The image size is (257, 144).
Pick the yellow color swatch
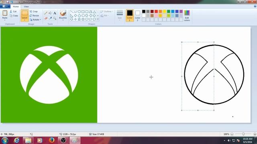pos(164,11)
